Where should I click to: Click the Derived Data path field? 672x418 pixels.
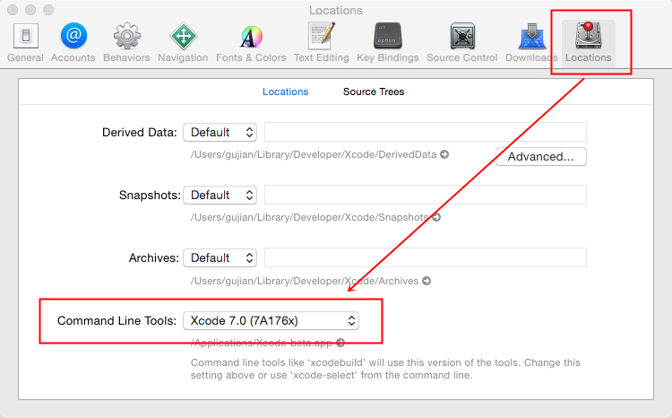click(425, 132)
